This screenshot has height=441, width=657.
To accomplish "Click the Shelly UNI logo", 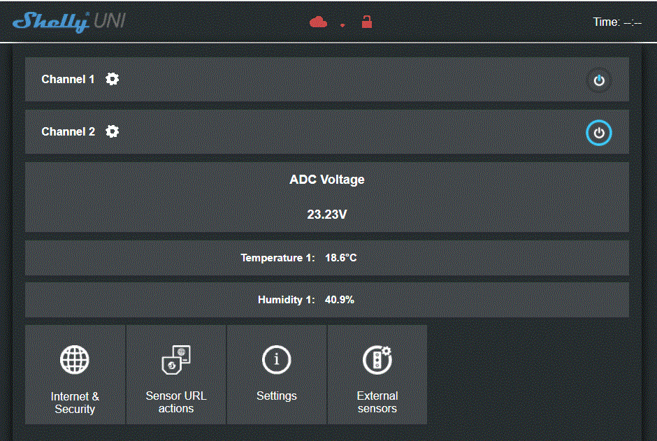I will (69, 21).
